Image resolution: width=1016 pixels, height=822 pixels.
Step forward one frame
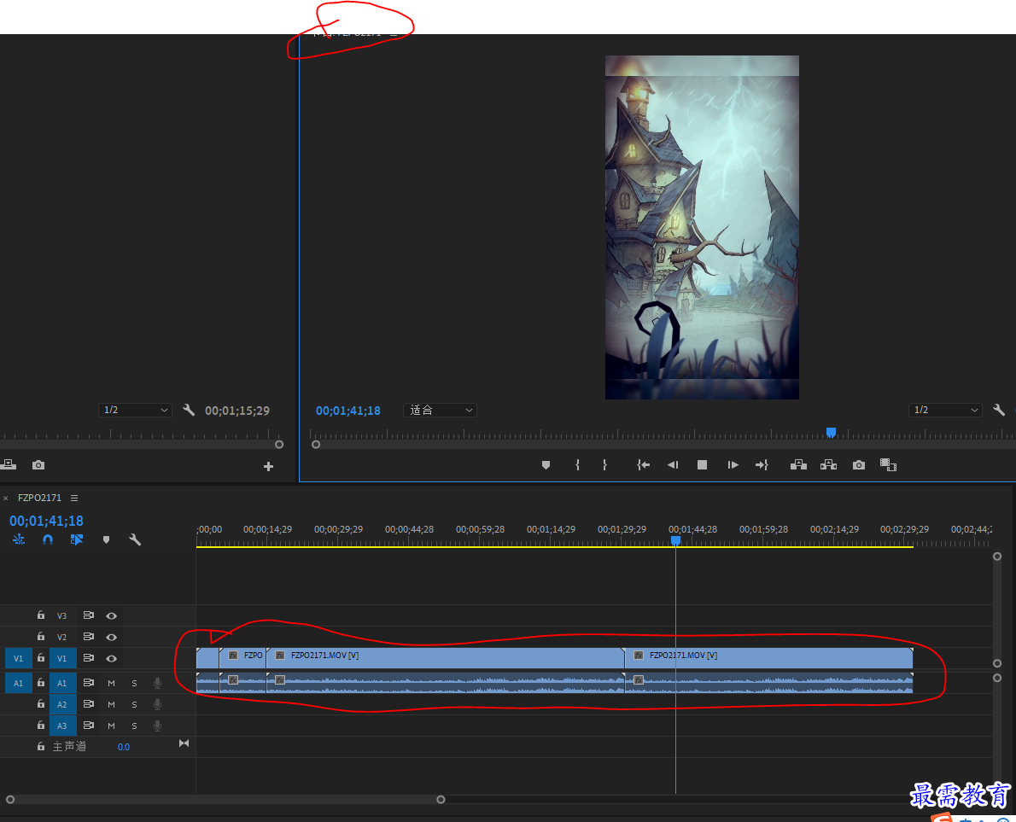733,465
